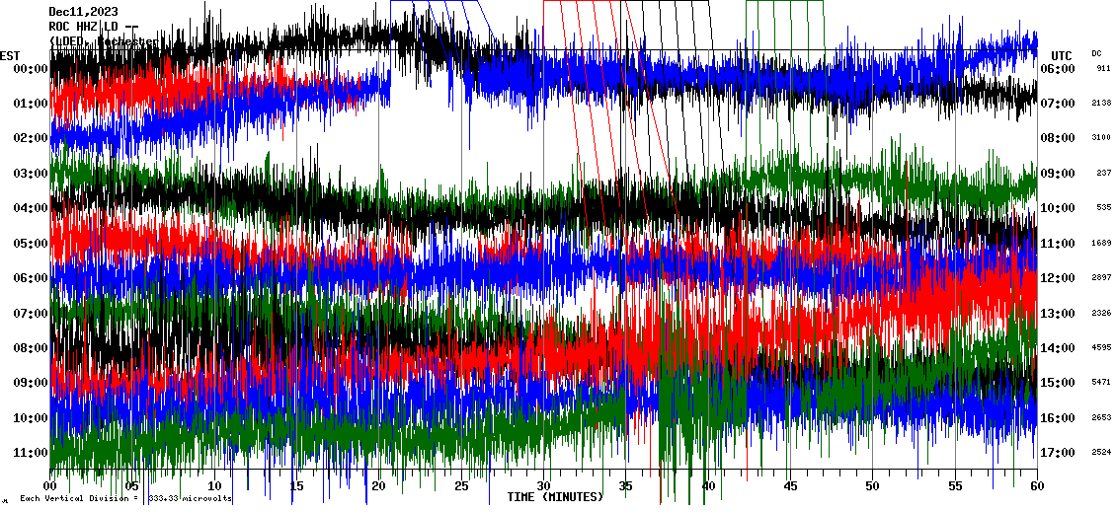Image resolution: width=1116 pixels, height=512 pixels.
Task: Click DC value 3100
Action: 1102,139
